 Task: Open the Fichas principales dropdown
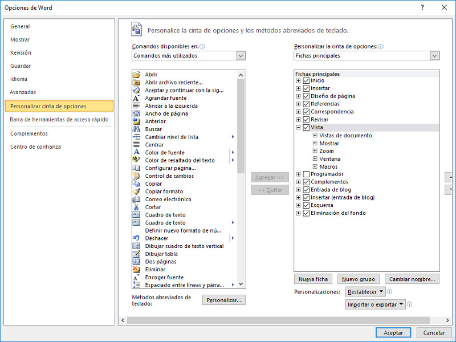[435, 55]
